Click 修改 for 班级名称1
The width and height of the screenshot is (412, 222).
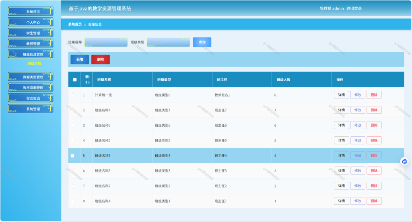pyautogui.click(x=358, y=201)
